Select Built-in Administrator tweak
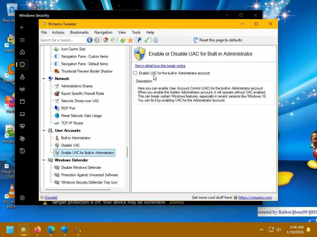Viewport: 317px width, 237px height. 76,138
